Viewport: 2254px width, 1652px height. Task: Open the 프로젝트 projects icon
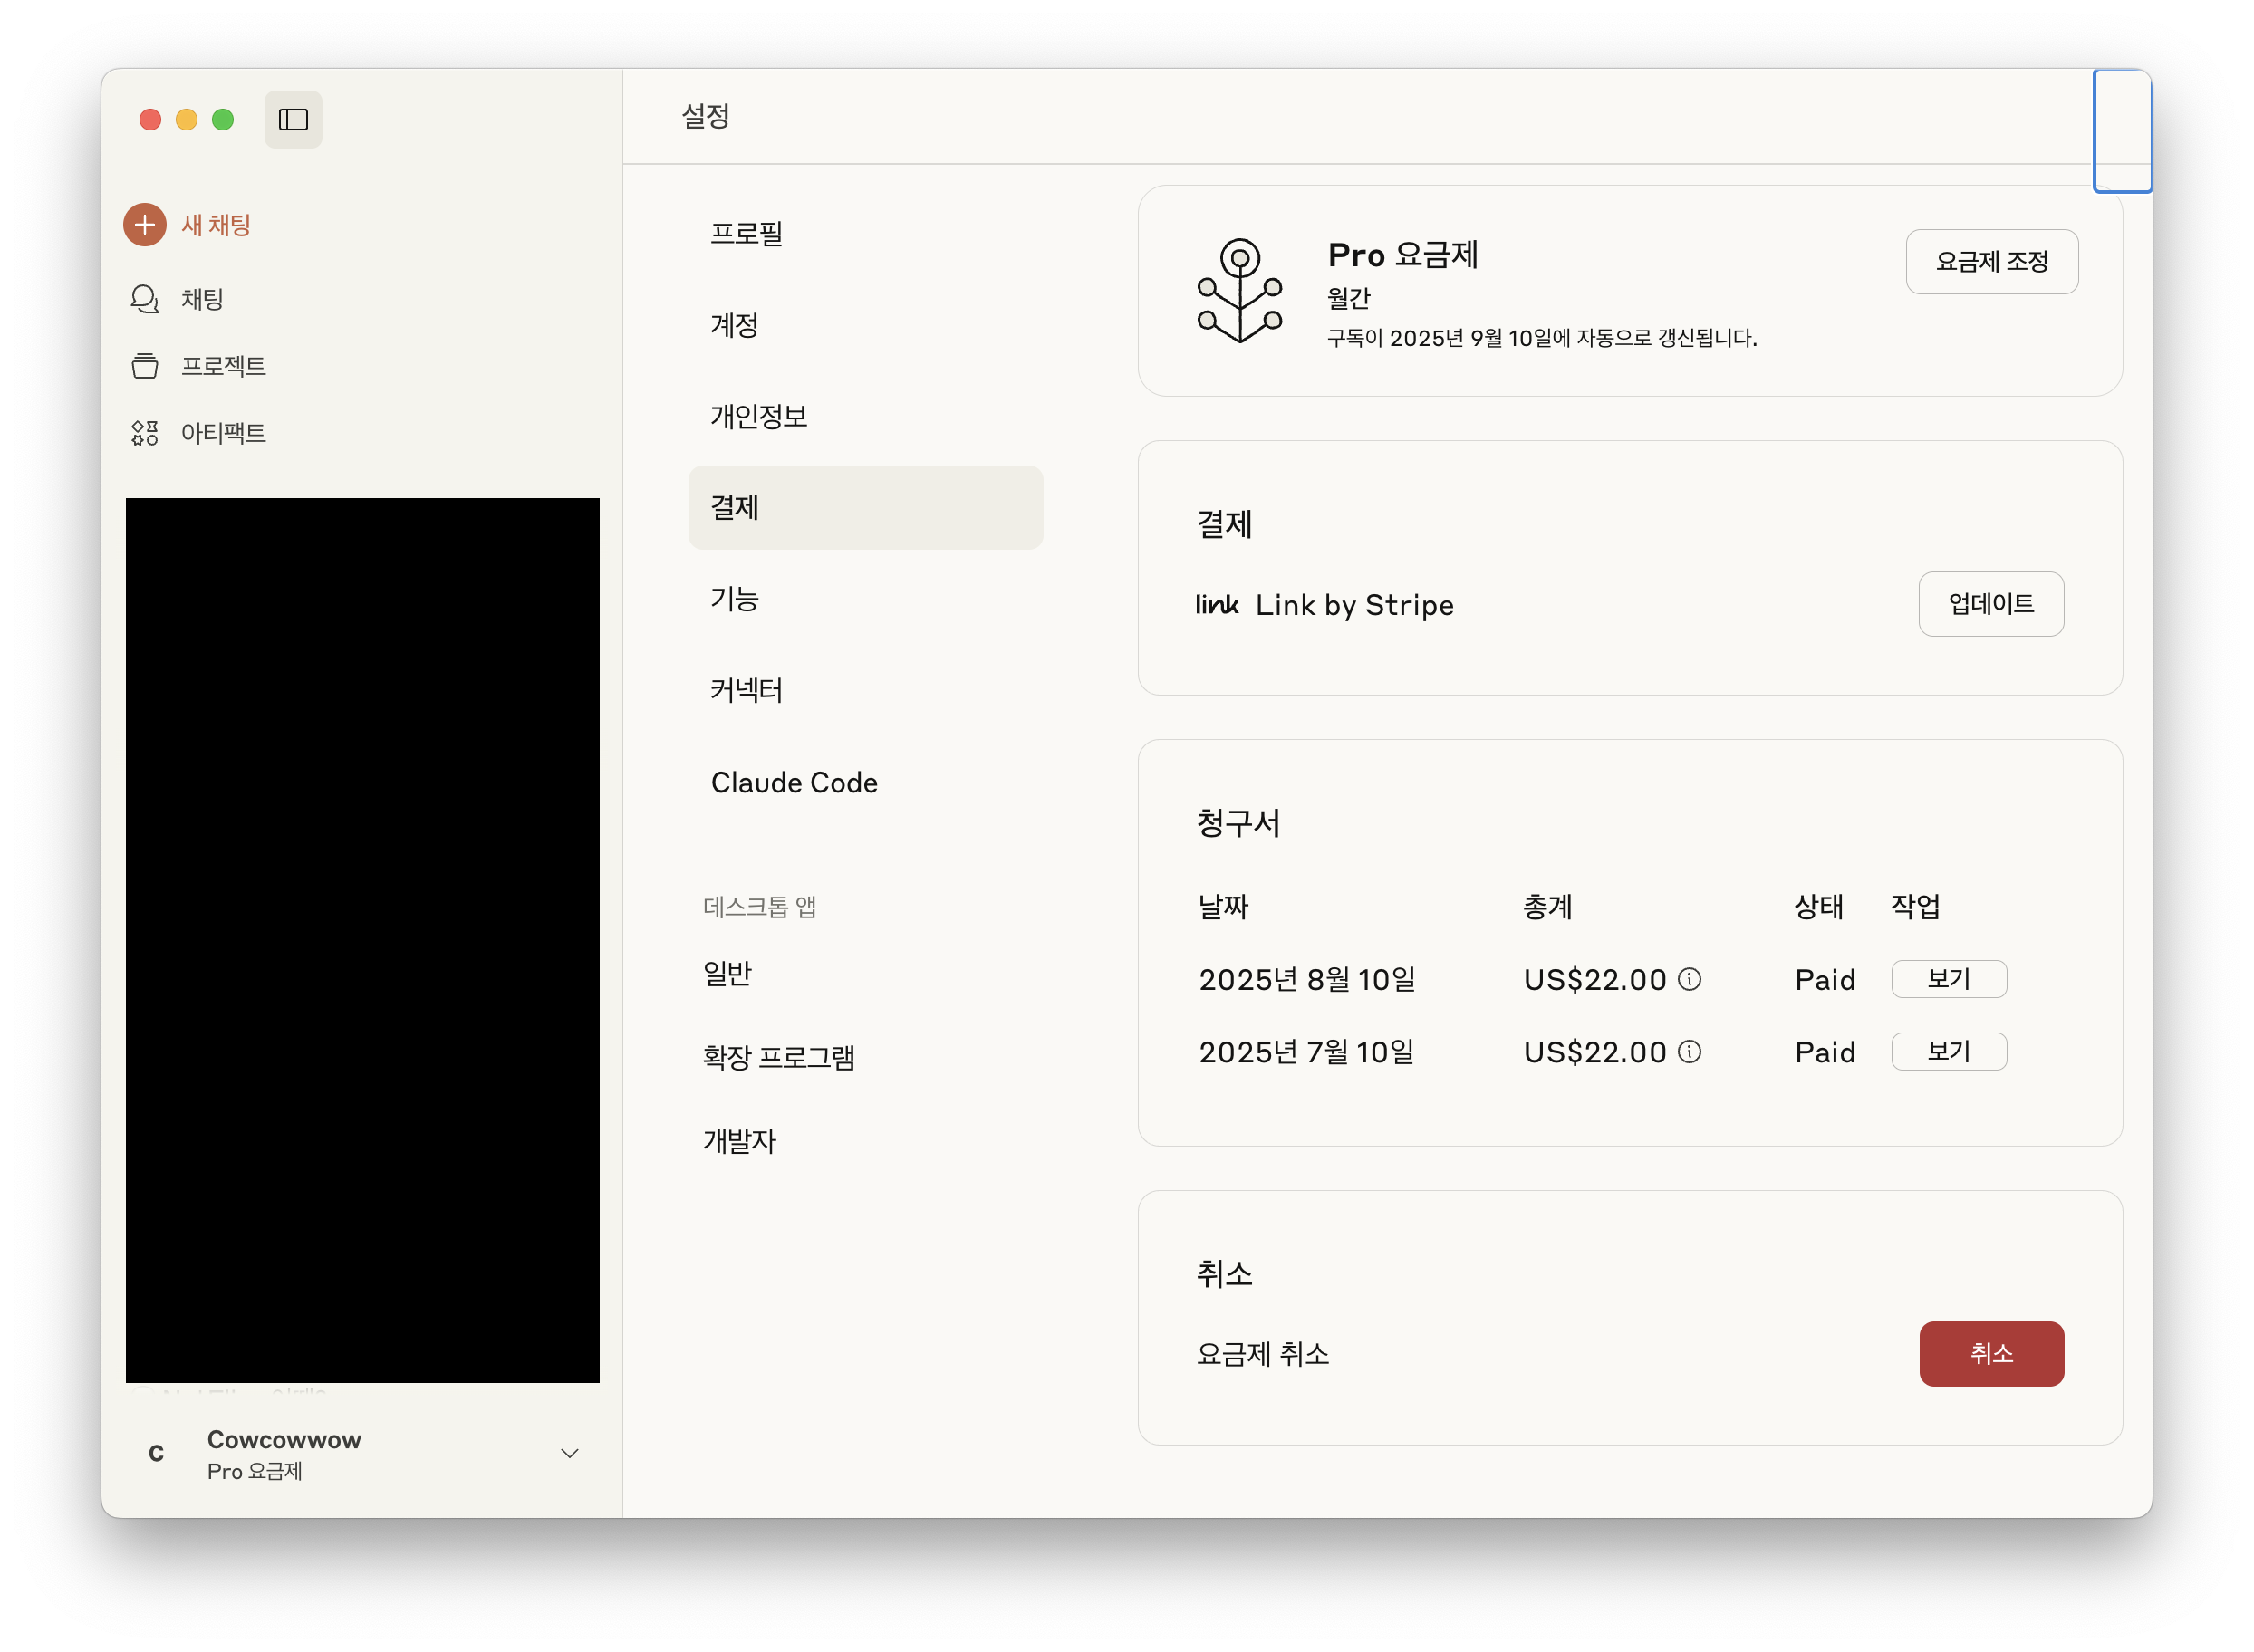coord(145,366)
